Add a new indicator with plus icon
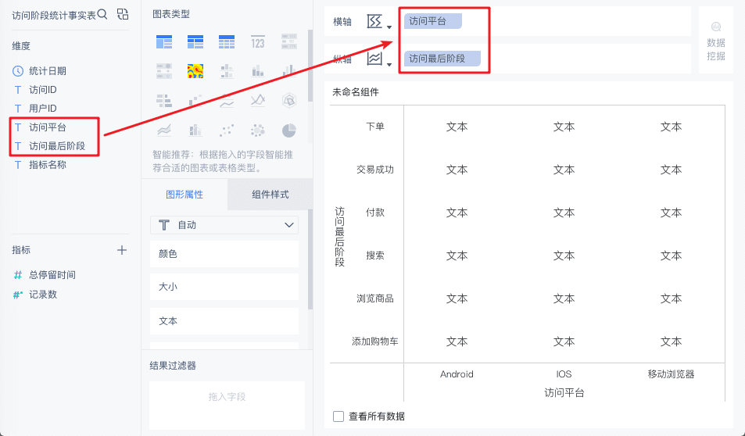This screenshot has width=745, height=436. tap(122, 250)
